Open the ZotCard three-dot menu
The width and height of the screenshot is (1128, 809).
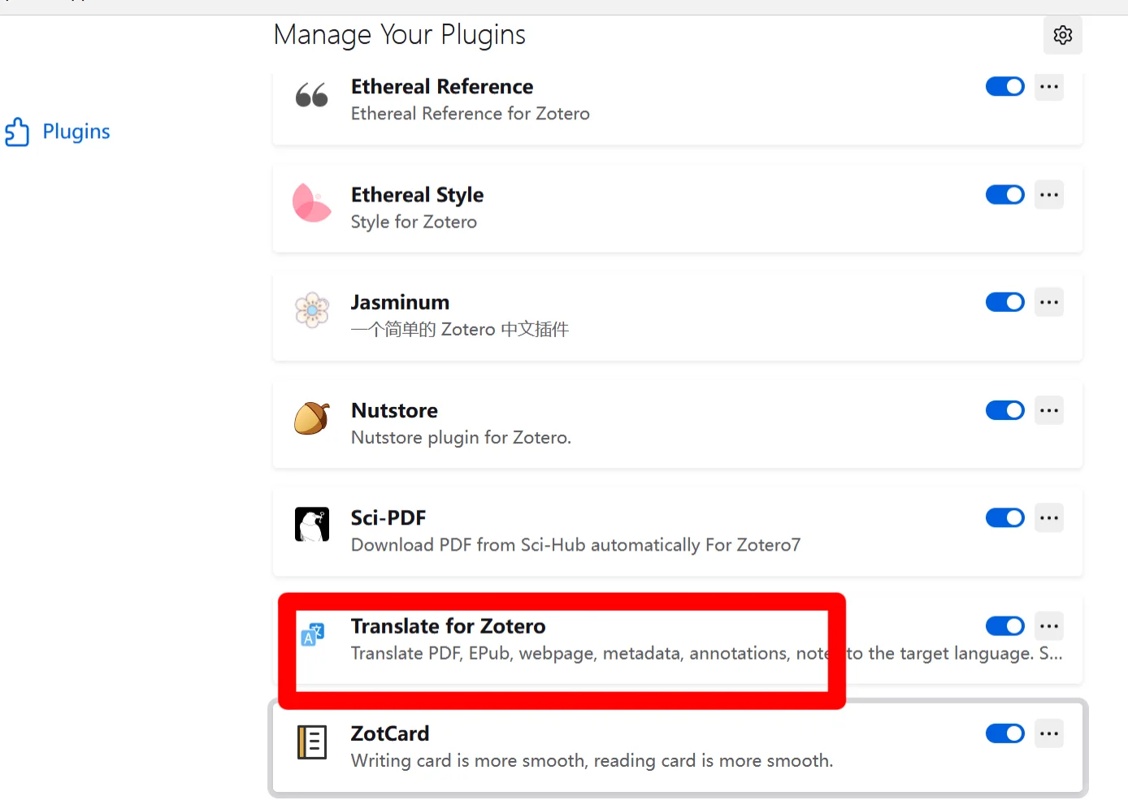click(x=1049, y=733)
